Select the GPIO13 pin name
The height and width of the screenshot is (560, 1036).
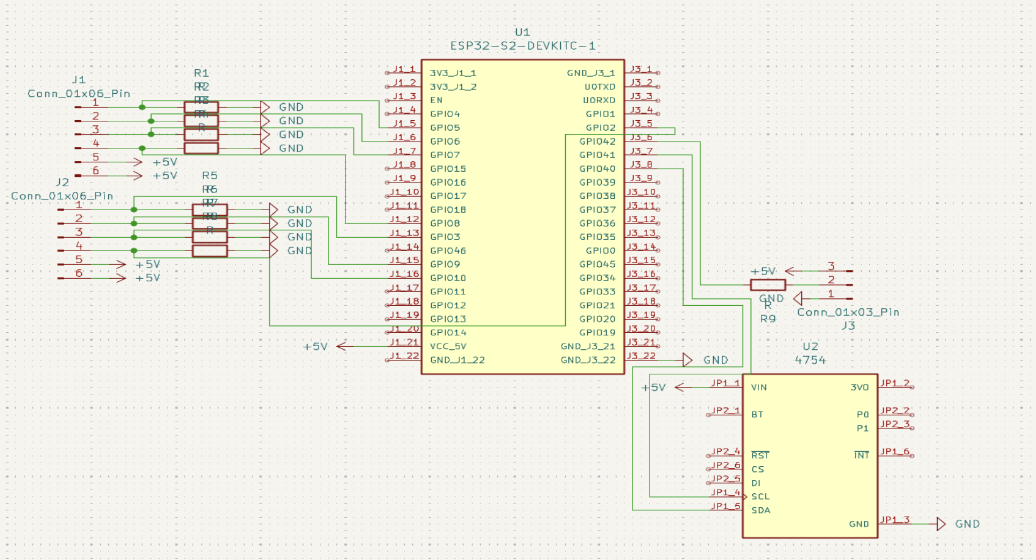(448, 319)
